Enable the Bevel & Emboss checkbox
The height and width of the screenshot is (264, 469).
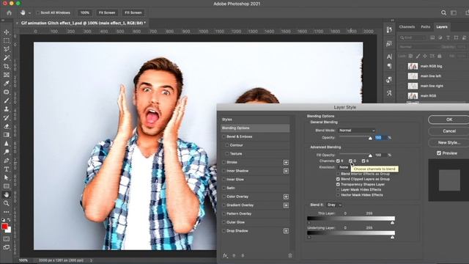pyautogui.click(x=224, y=136)
